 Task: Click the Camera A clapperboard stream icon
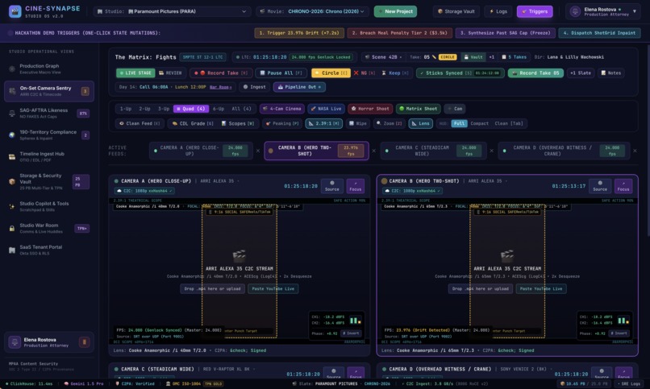(240, 256)
